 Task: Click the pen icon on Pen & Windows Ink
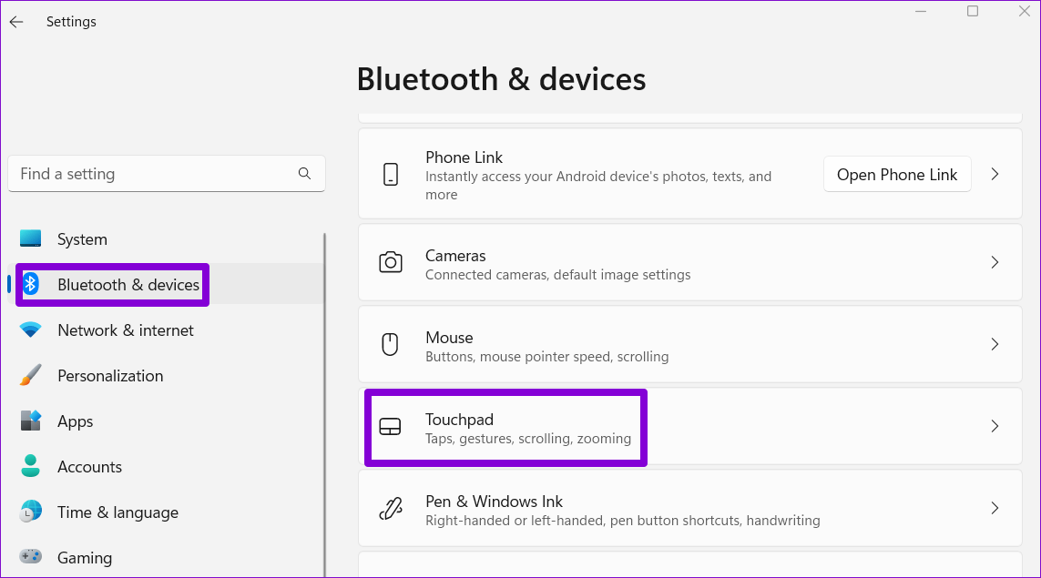(x=391, y=508)
